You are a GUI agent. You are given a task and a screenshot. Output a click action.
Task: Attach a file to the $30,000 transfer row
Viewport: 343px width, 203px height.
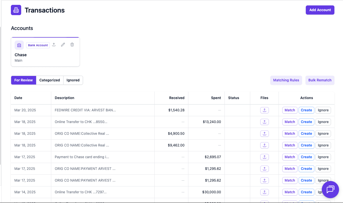tap(264, 192)
